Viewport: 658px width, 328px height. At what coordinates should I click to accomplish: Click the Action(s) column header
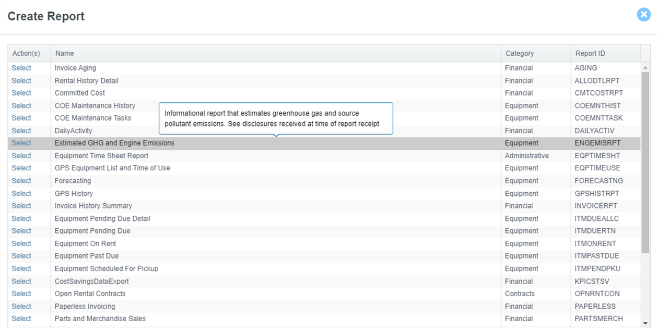26,53
